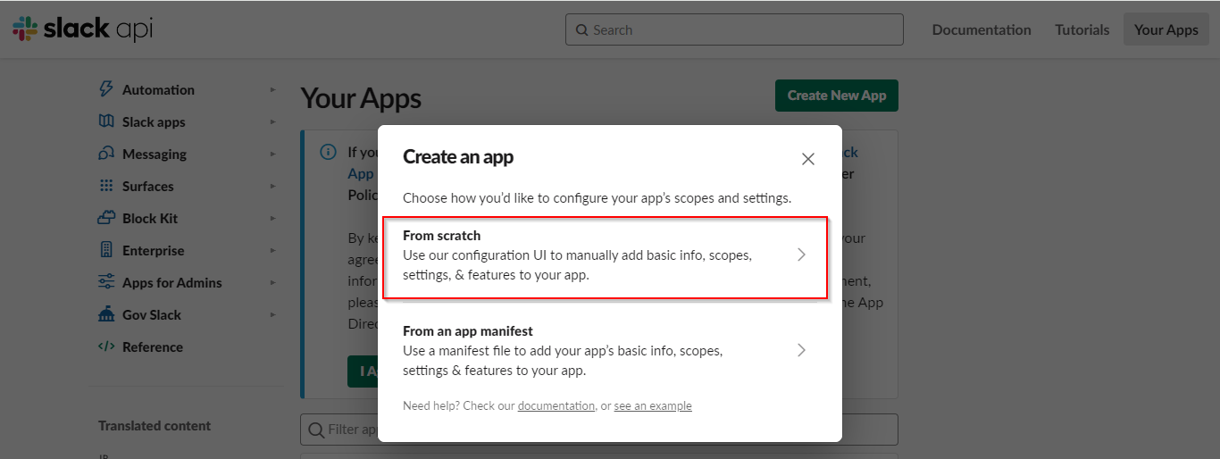Screen dimensions: 1220x459
Task: Click the From an app manifest chevron
Action: (x=801, y=350)
